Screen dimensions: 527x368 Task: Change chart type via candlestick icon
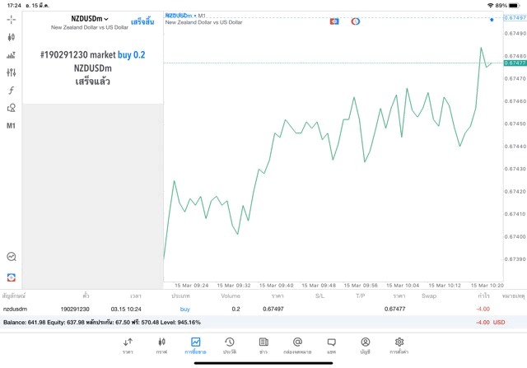(x=12, y=37)
